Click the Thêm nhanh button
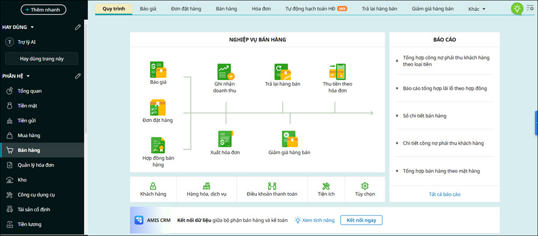The width and height of the screenshot is (538, 236). (x=44, y=9)
